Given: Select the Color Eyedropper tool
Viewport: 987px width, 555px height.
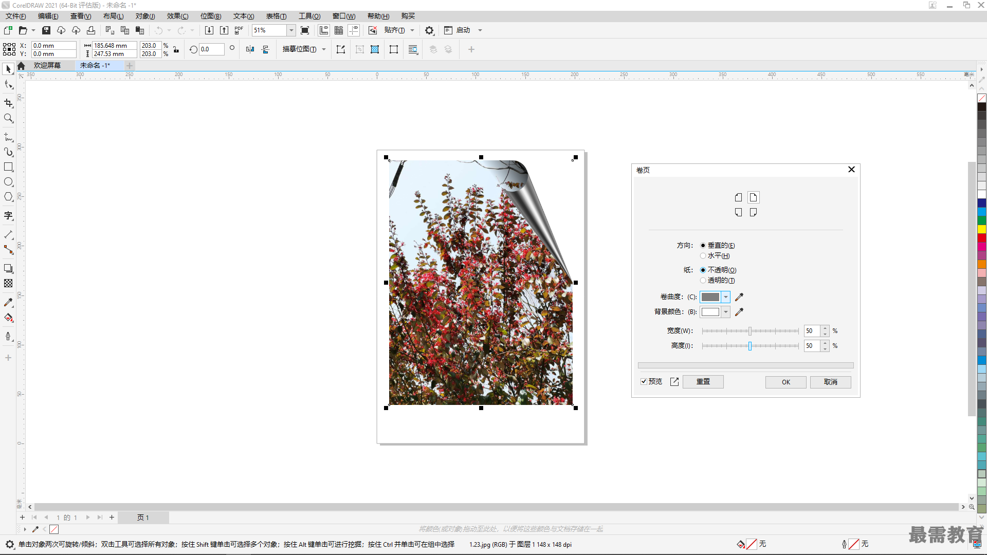Looking at the screenshot, I should [8, 302].
